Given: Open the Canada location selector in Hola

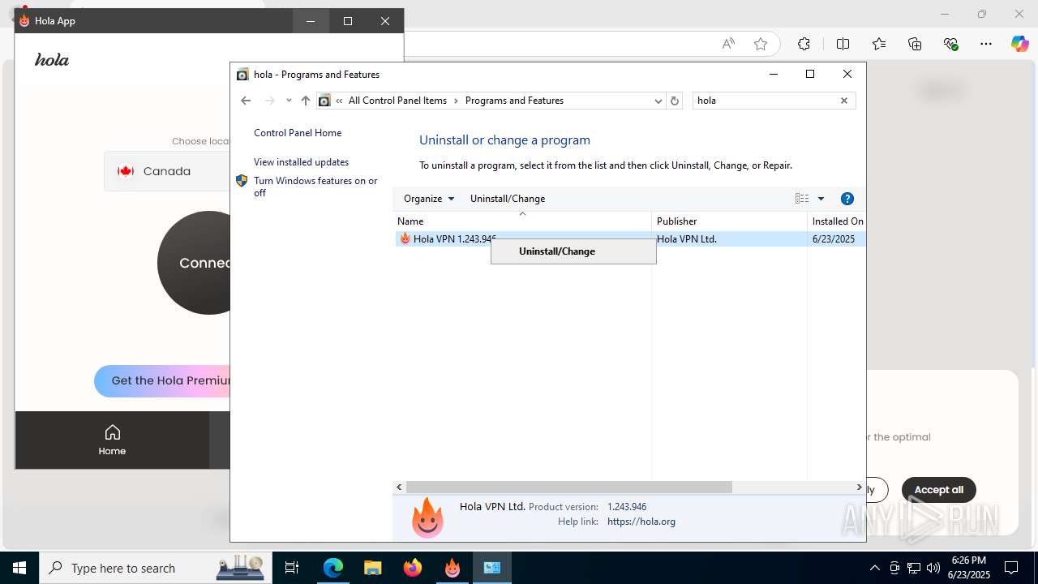Looking at the screenshot, I should coord(167,171).
